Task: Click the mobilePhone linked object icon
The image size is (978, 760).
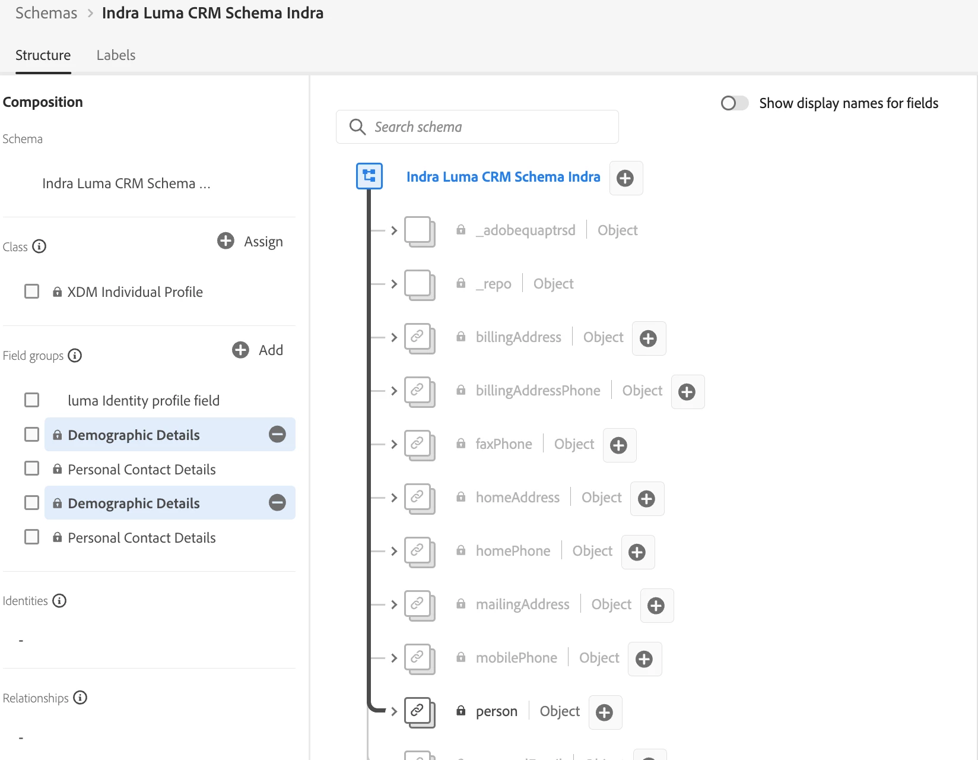Action: [420, 659]
